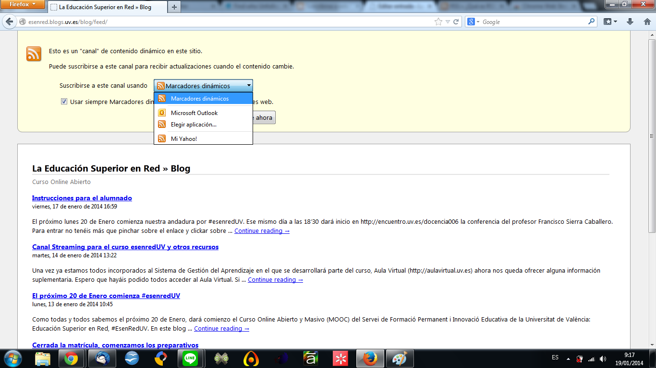This screenshot has width=656, height=368.
Task: Open the Downloads arrow icon in toolbar
Action: (629, 22)
